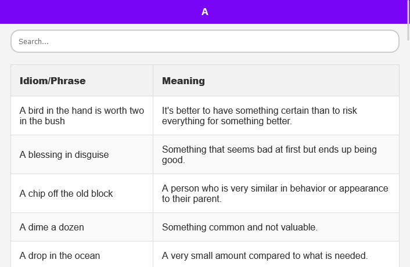The image size is (410, 267).
Task: Select "A bird in the hand" idiom cell
Action: [82, 116]
